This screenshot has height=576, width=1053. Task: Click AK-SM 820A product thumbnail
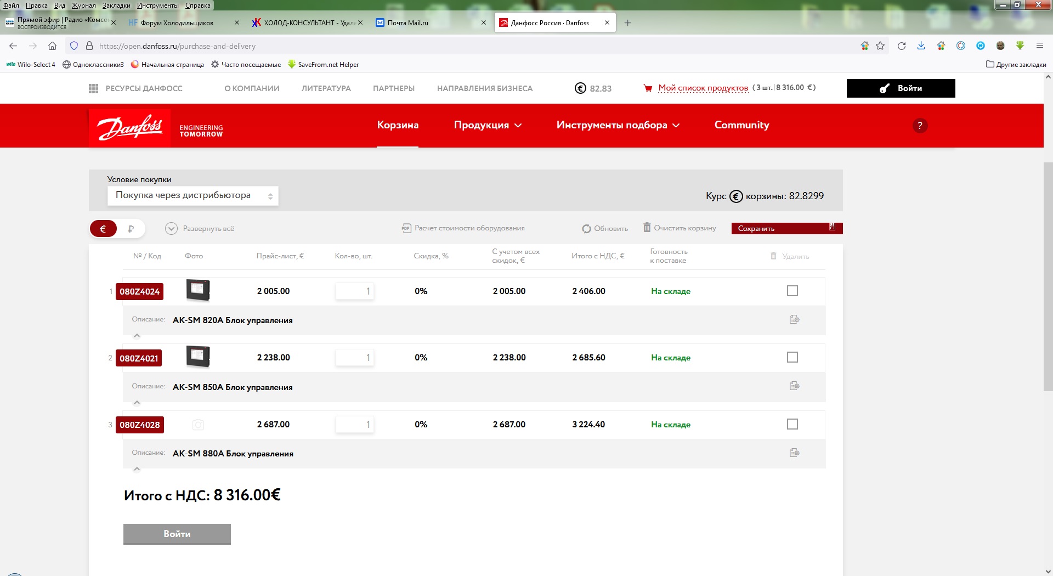(x=198, y=290)
